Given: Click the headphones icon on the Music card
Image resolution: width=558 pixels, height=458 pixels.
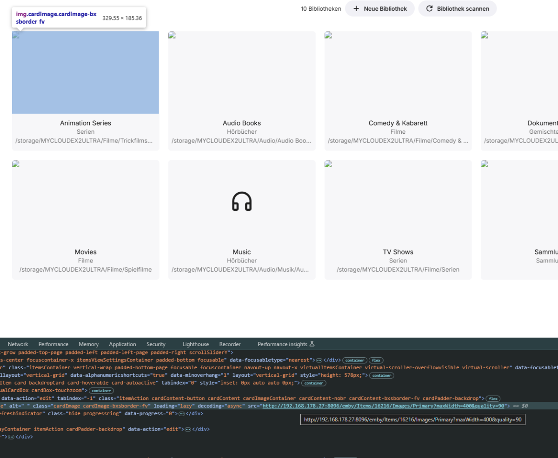Looking at the screenshot, I should click(242, 202).
